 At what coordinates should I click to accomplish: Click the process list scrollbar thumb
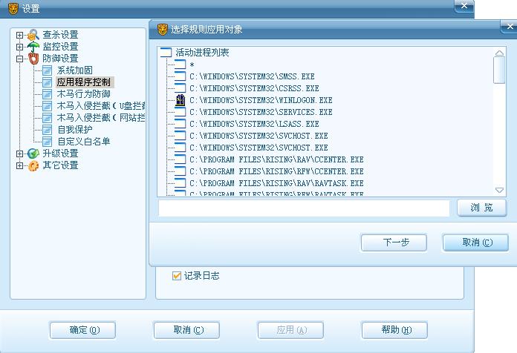point(499,70)
